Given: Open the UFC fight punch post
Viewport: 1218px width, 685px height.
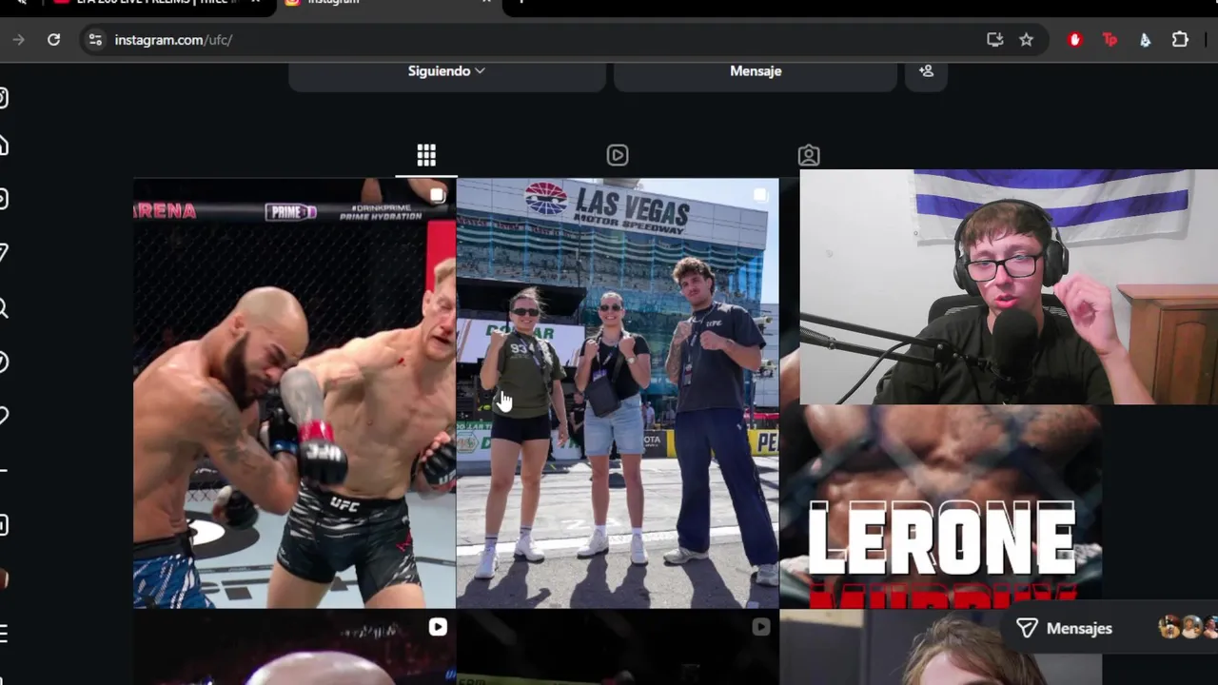Looking at the screenshot, I should (294, 393).
